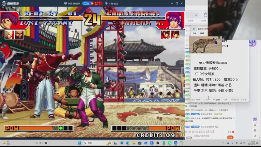Open Task View on the taskbar

point(115,143)
